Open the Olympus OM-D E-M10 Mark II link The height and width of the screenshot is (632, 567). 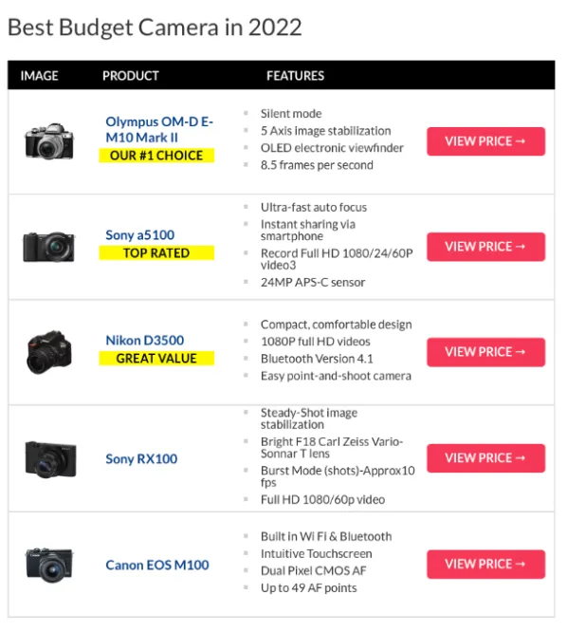click(x=159, y=129)
